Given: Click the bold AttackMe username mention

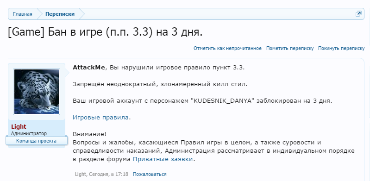Looking at the screenshot, I should click(x=89, y=68).
